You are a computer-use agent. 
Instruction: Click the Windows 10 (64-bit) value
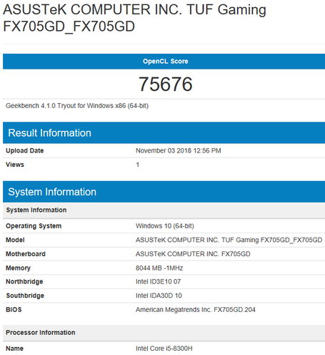(x=165, y=226)
